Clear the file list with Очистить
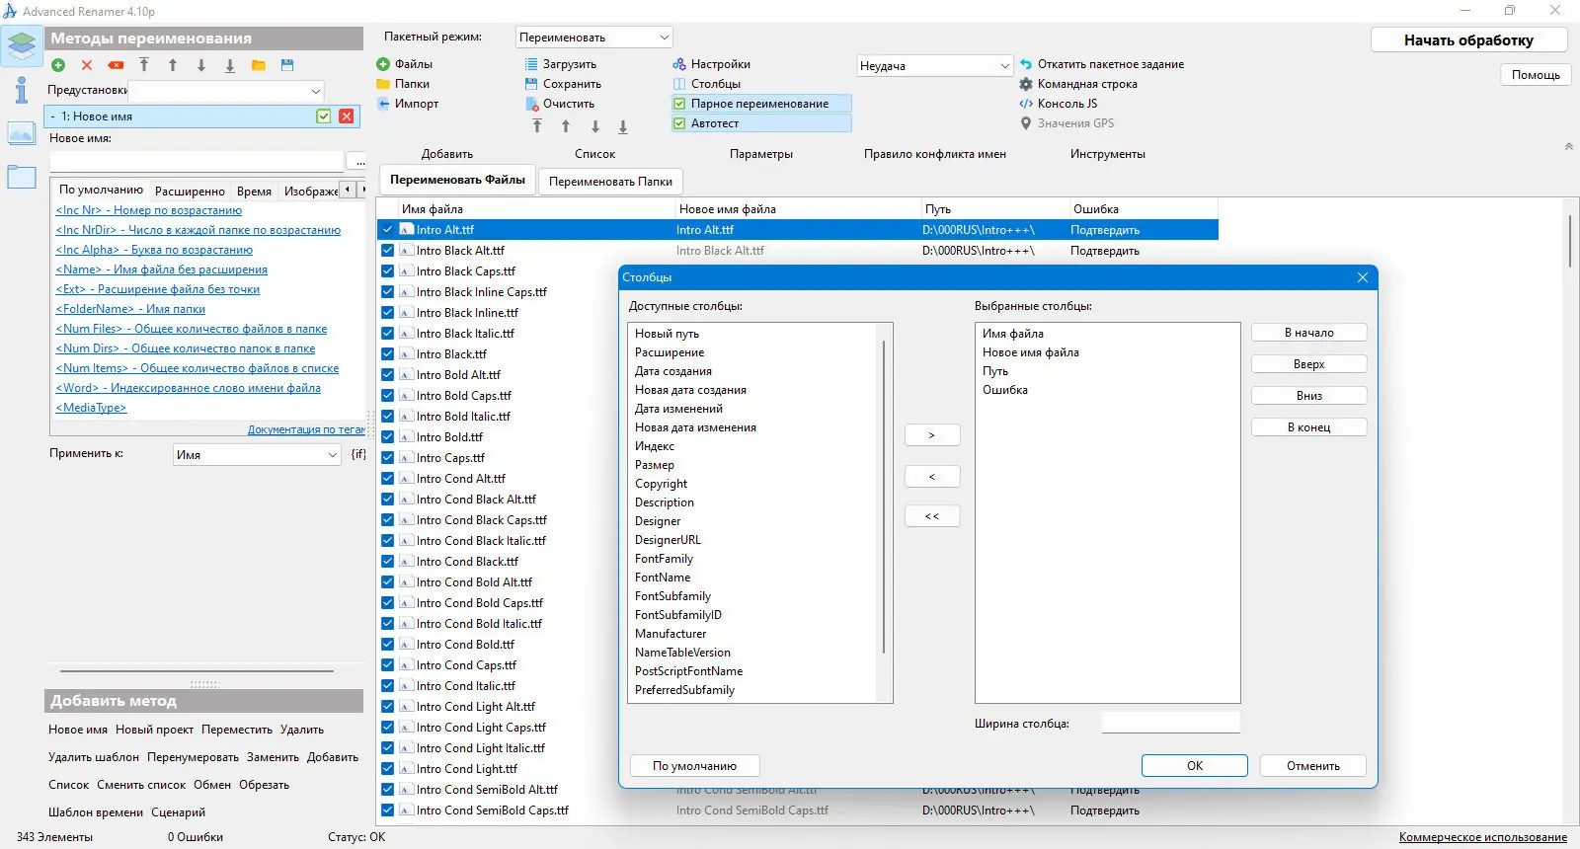The width and height of the screenshot is (1580, 849). [x=560, y=104]
